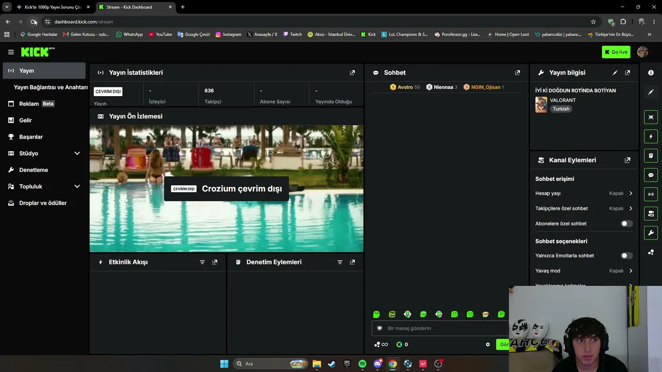Open the Google Çeviri bookmark
The image size is (662, 372).
pos(193,35)
